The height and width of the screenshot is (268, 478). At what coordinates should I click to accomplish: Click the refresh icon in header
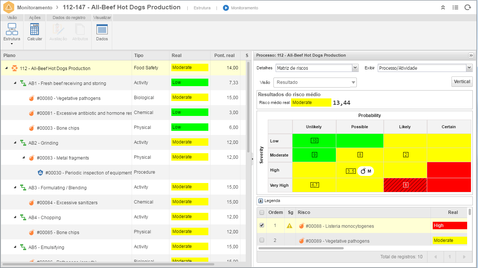pyautogui.click(x=468, y=7)
